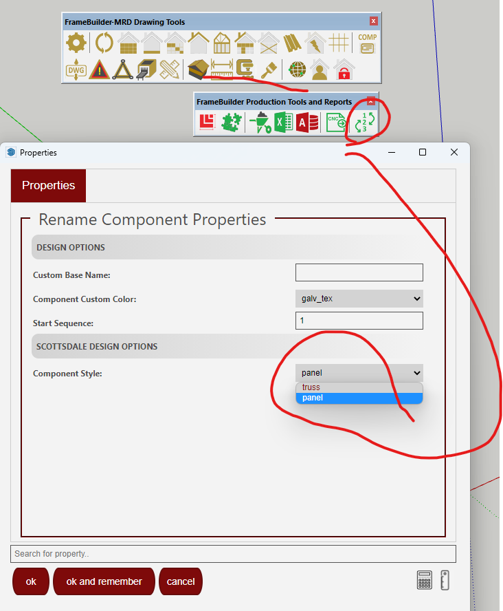This screenshot has height=611, width=503.
Task: Click the roll-forming machine icon
Action: pyautogui.click(x=146, y=70)
